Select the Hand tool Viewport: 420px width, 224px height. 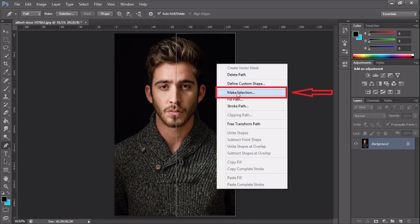(x=6, y=178)
